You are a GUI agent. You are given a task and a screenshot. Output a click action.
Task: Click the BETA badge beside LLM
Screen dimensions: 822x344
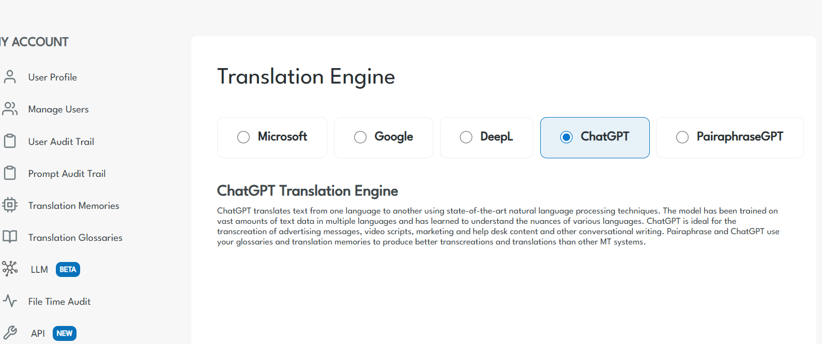68,270
